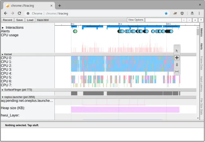Expand the Kernel section
Viewport: 205px width, 142px height.
point(3,54)
